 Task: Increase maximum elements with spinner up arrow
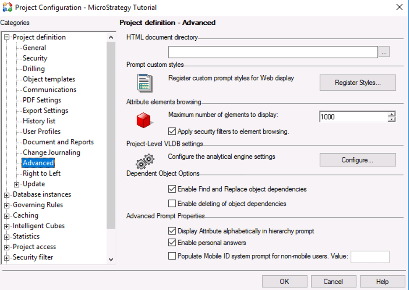tap(391, 114)
